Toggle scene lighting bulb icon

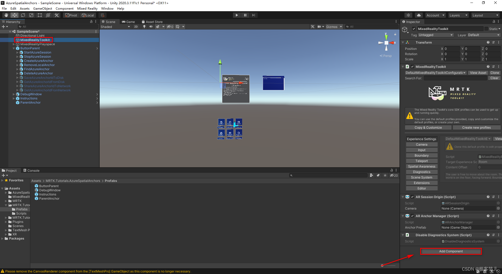tap(144, 27)
